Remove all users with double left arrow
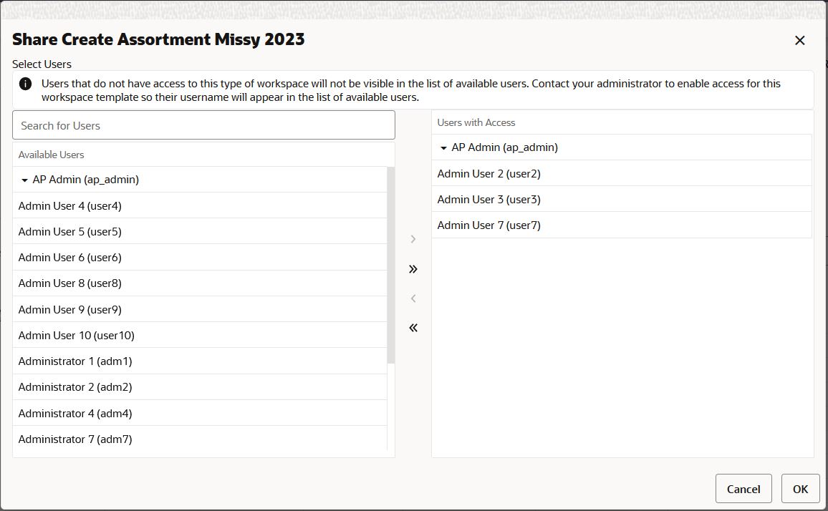828x511 pixels. point(413,327)
